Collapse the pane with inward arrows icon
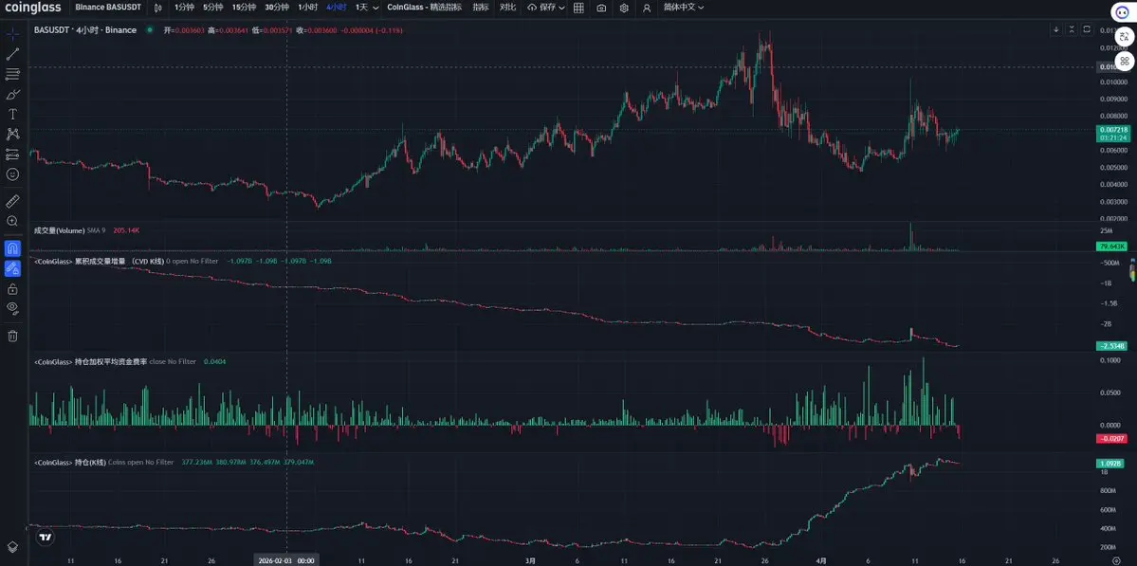1137x566 pixels. 1072,29
